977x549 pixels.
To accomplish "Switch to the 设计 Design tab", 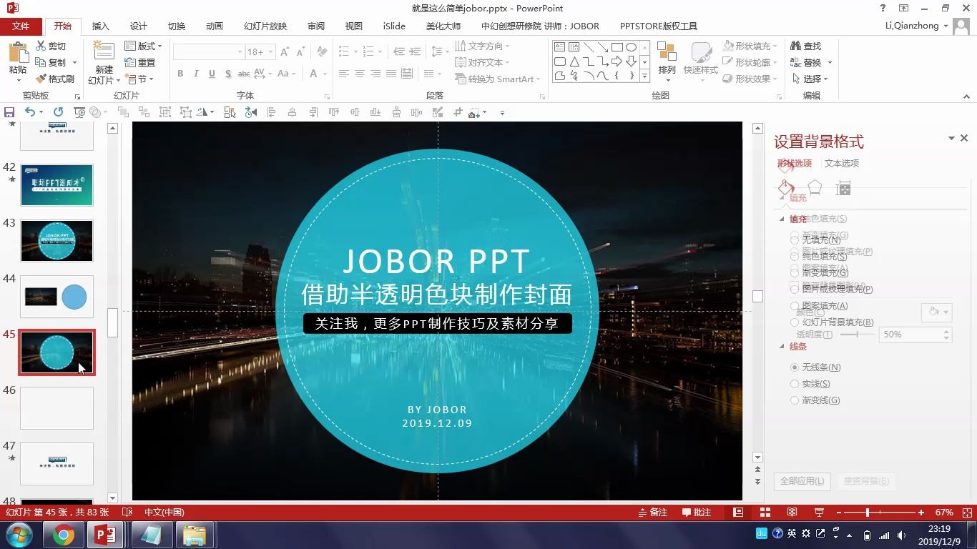I will [139, 26].
